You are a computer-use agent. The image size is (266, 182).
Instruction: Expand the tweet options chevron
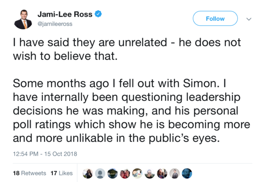249,19
